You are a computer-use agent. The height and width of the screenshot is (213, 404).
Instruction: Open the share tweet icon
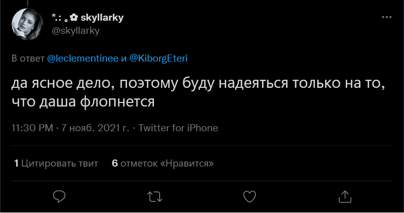[344, 195]
